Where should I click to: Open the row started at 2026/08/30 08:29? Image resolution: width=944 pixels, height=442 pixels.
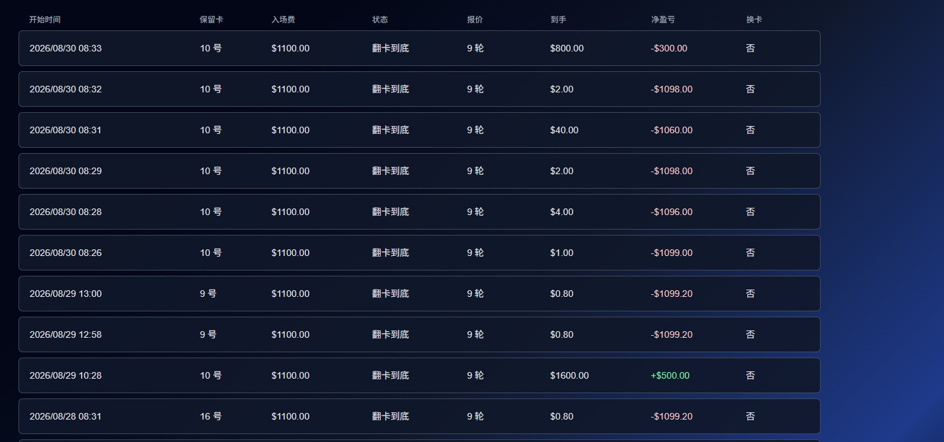pyautogui.click(x=420, y=171)
